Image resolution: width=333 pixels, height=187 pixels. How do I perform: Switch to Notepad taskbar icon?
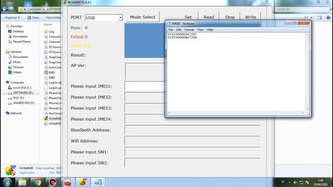click(98, 182)
